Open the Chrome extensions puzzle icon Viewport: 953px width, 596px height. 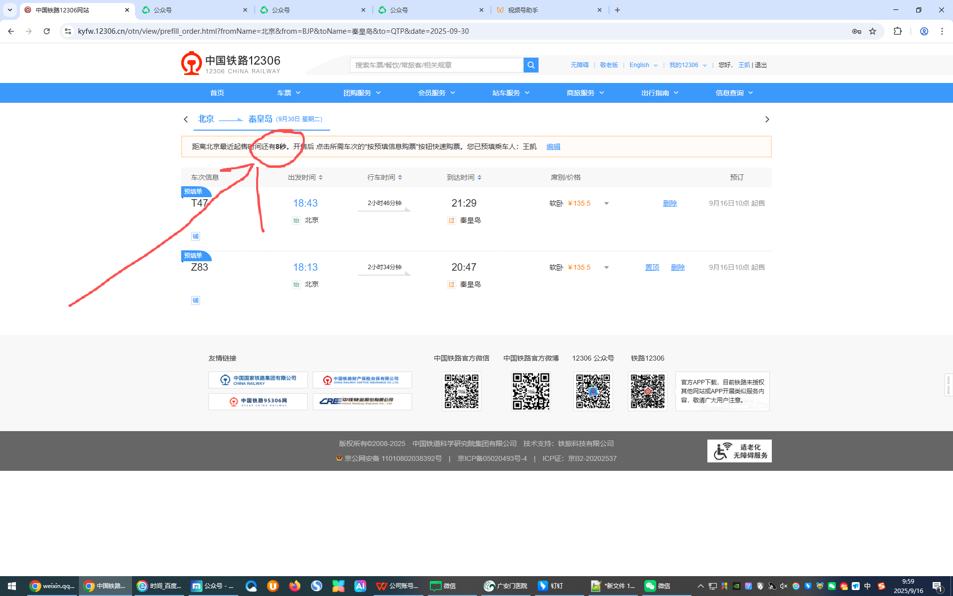[897, 31]
